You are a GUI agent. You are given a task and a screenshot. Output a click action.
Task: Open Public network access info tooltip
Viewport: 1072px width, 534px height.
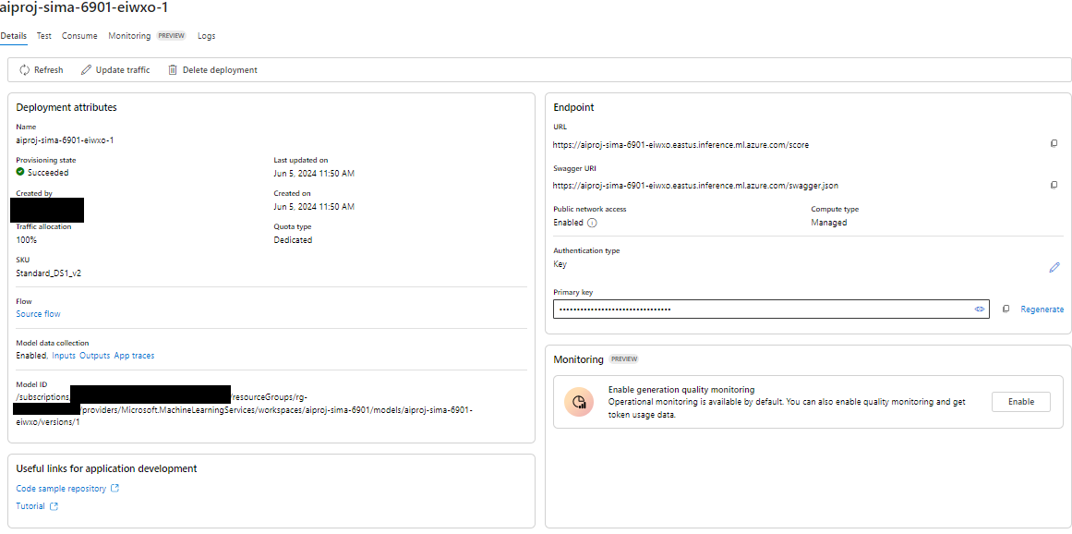[592, 223]
